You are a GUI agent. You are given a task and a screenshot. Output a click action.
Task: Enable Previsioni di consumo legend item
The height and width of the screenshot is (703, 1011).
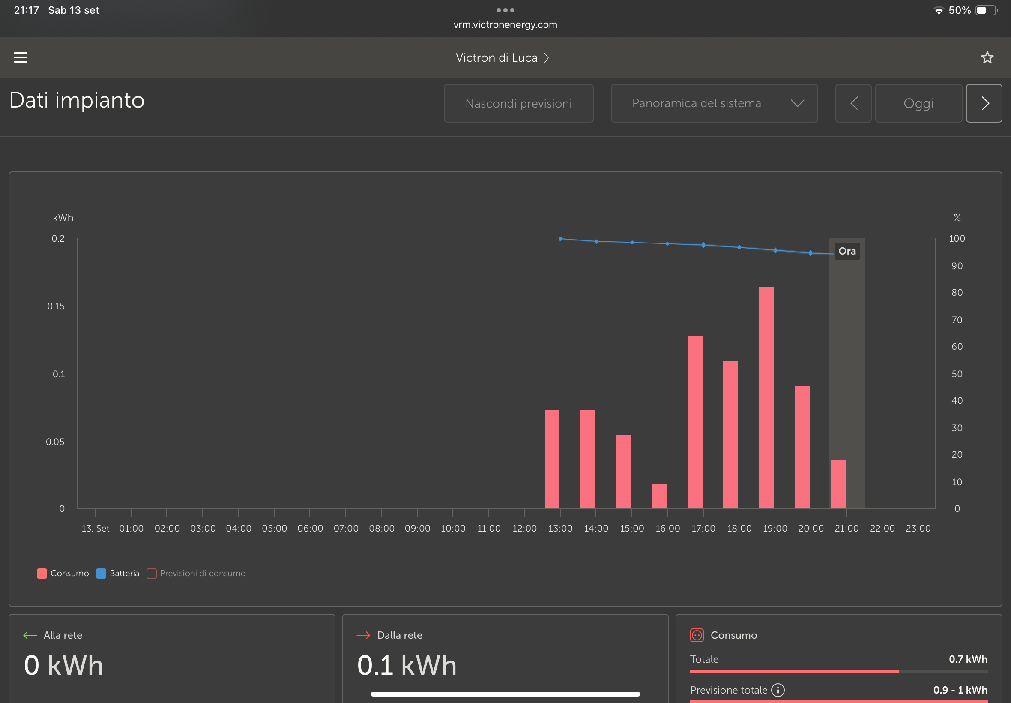coord(196,573)
